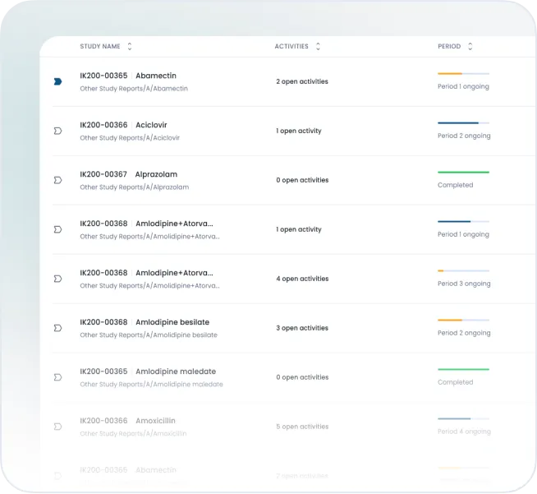Click 'Period 1 ongoing' on Abamectin row
This screenshot has width=537, height=494.
463,86
